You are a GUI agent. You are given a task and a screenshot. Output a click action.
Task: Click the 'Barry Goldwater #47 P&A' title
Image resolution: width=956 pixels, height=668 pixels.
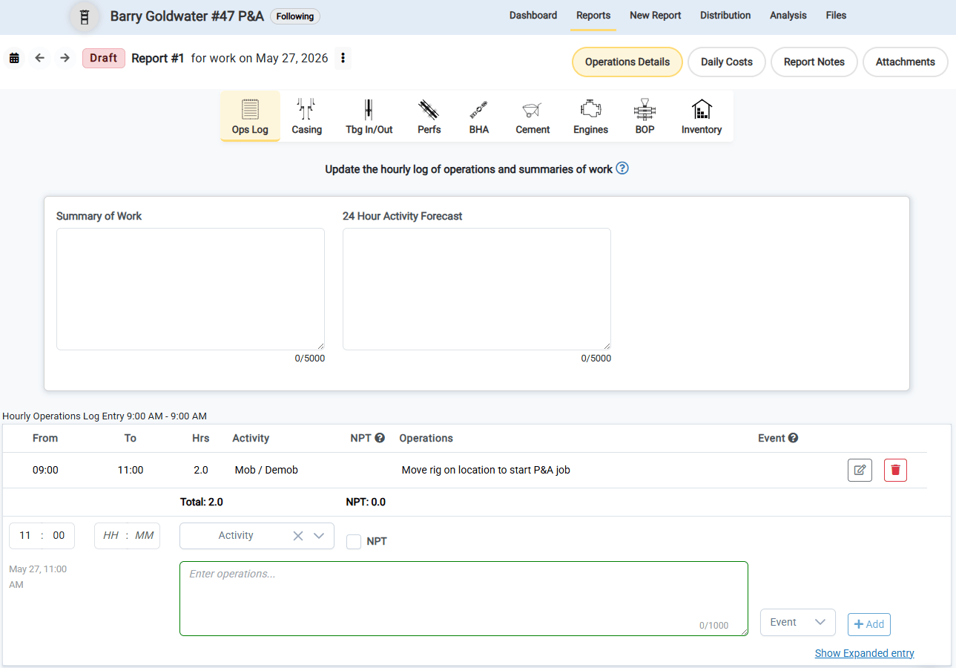pyautogui.click(x=187, y=16)
